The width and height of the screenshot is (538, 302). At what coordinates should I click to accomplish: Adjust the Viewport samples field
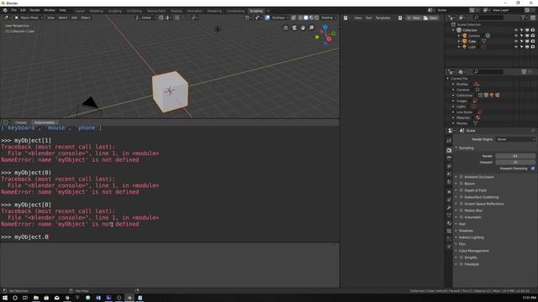coord(515,162)
